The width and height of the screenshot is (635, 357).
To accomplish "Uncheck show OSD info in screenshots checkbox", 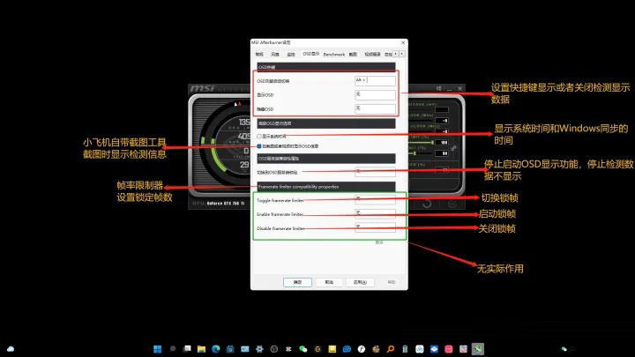I will point(259,146).
